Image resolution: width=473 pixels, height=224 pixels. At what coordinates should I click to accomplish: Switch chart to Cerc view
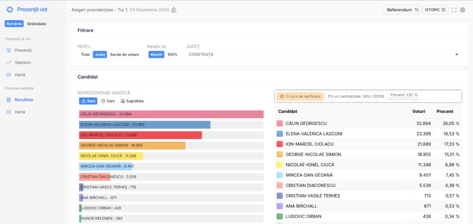pos(108,101)
